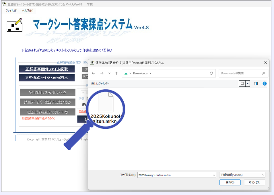This screenshot has width=274, height=195.
Task: Click the view layout icon button
Action: click(242, 84)
